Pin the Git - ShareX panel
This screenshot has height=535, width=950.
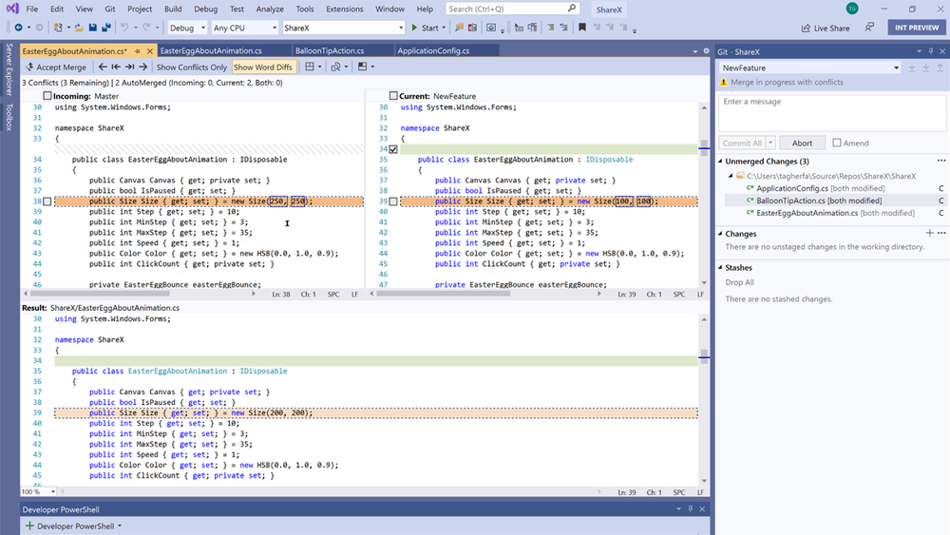[931, 51]
